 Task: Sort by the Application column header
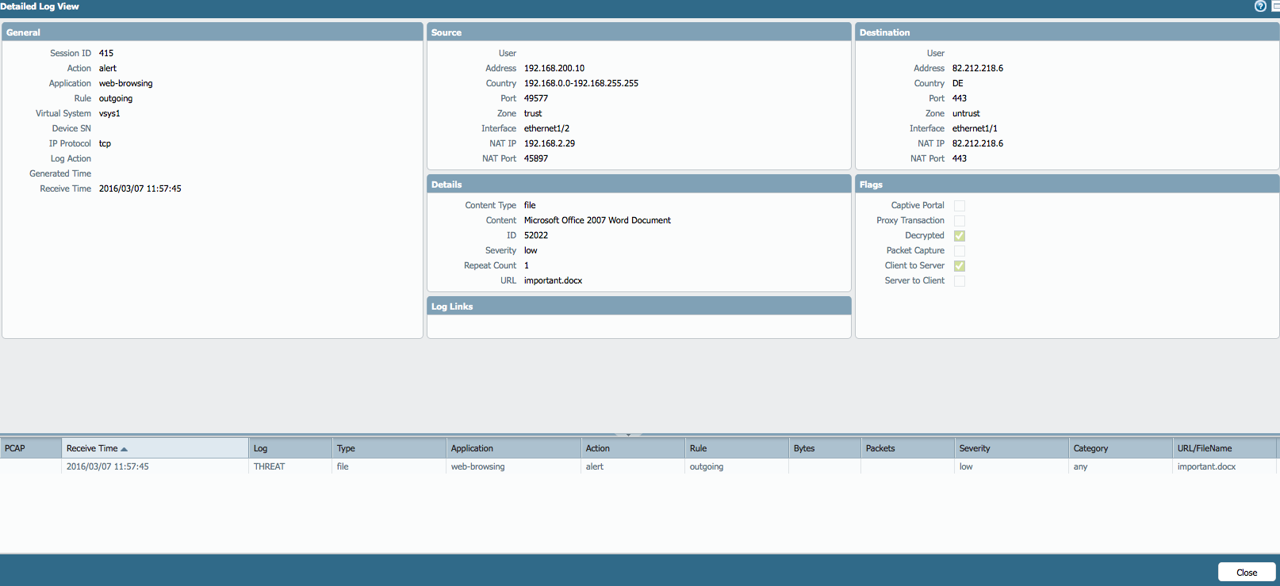(x=472, y=448)
